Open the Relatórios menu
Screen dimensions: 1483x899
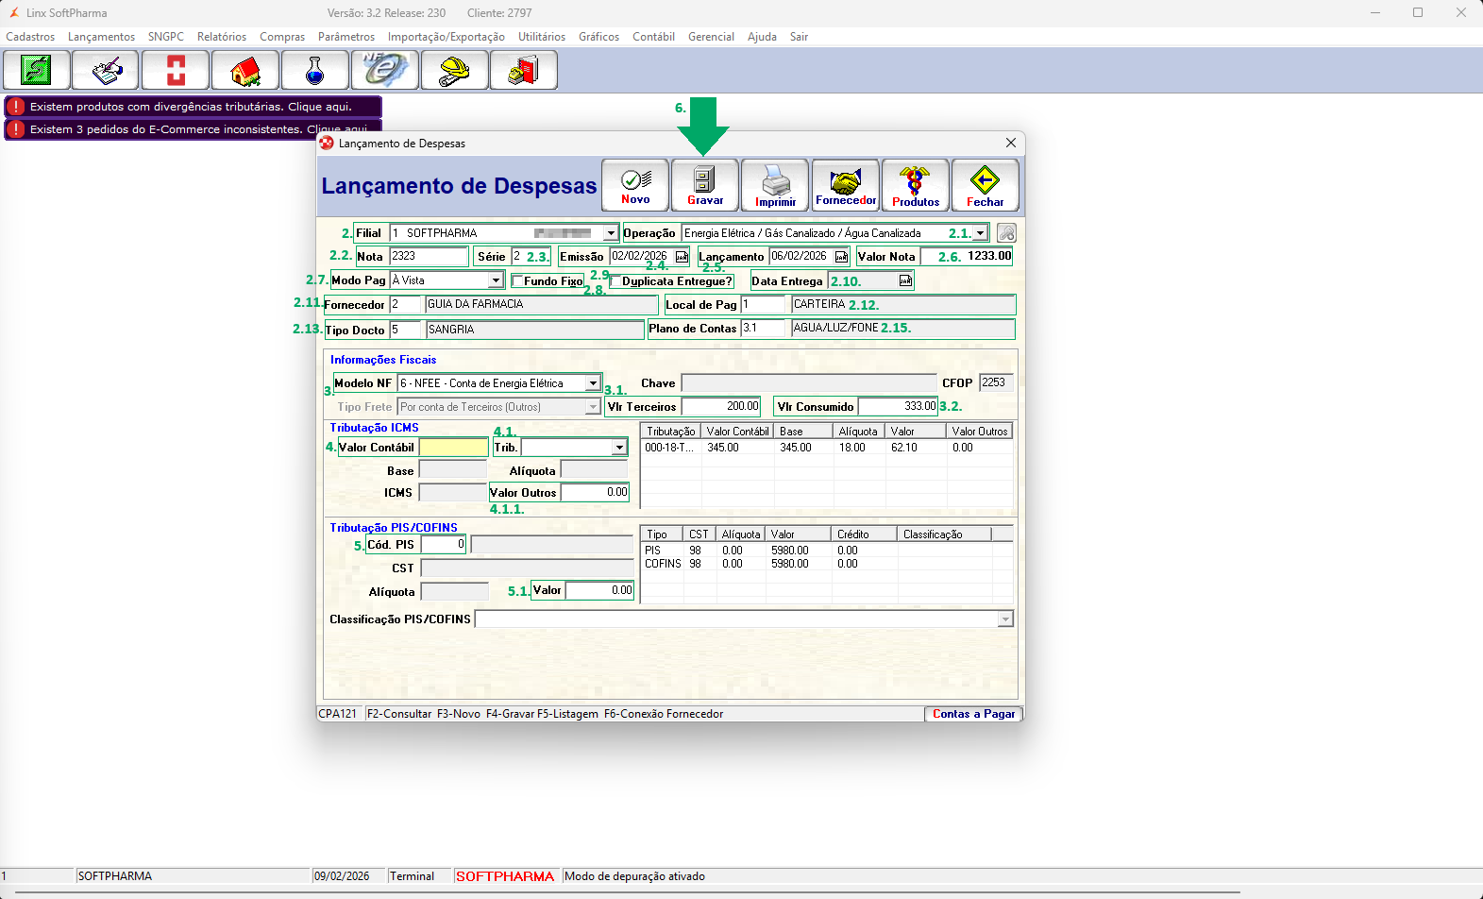tap(222, 37)
